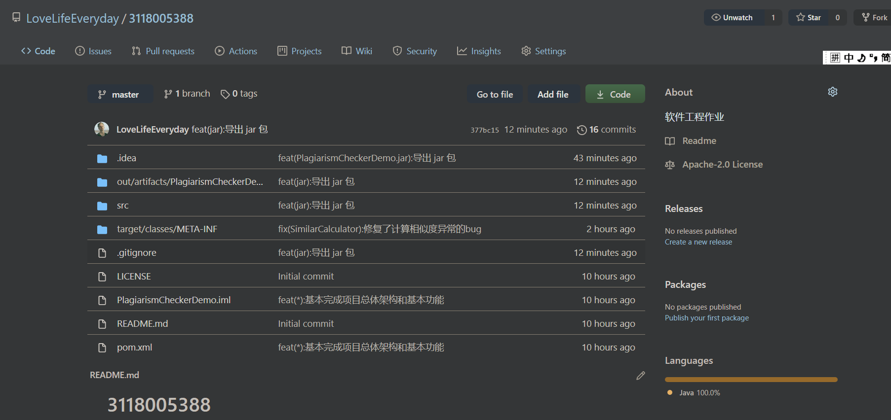Image resolution: width=891 pixels, height=420 pixels.
Task: Click the README.md file icon in file list
Action: (102, 324)
